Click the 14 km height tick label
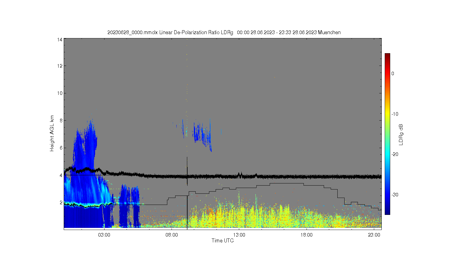Viewport: 453px width, 272px height. tap(60, 40)
